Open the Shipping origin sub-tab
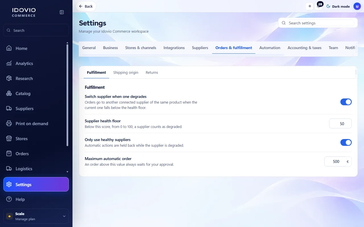The image size is (364, 227). (x=126, y=73)
